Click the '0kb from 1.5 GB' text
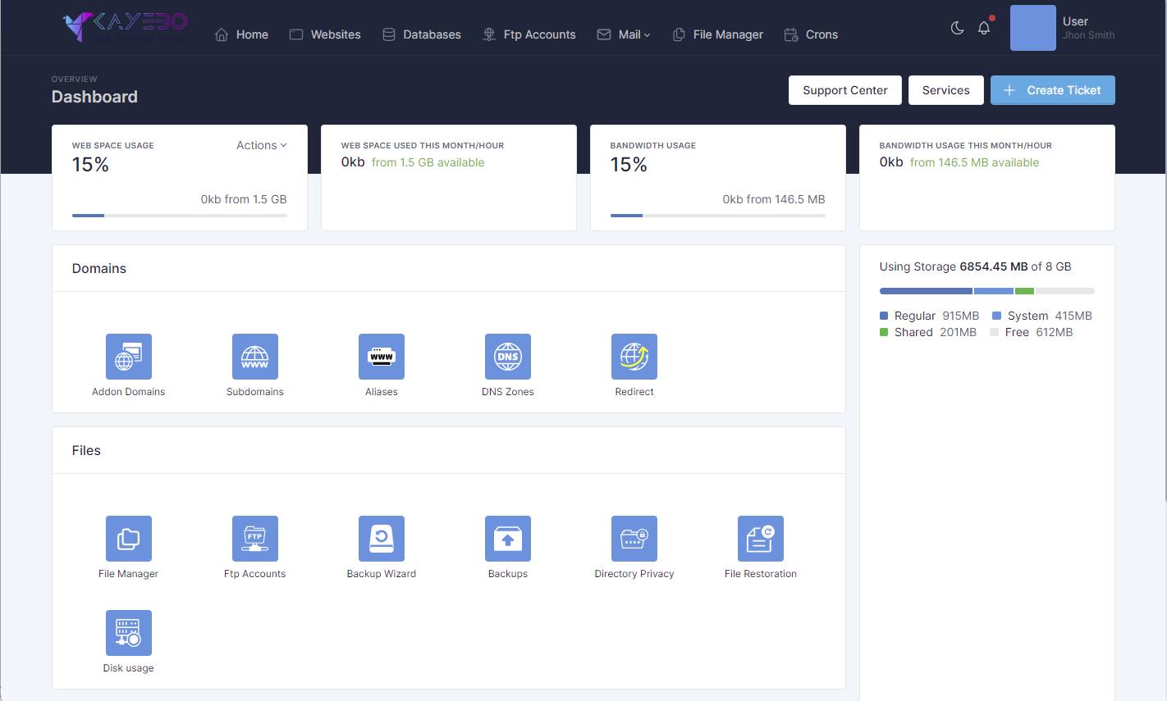Viewport: 1167px width, 701px height. pyautogui.click(x=244, y=199)
